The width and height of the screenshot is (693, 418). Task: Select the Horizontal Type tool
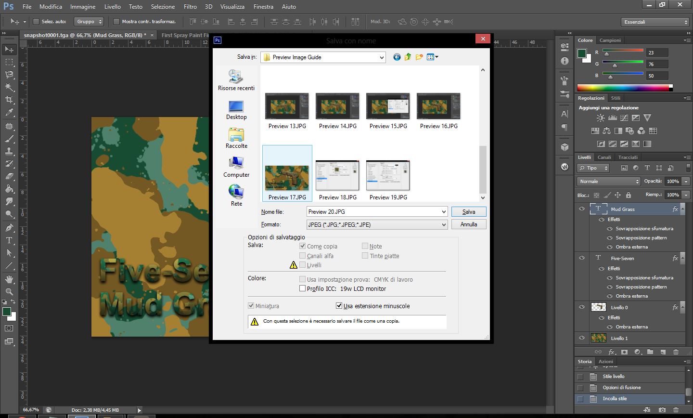[9, 240]
